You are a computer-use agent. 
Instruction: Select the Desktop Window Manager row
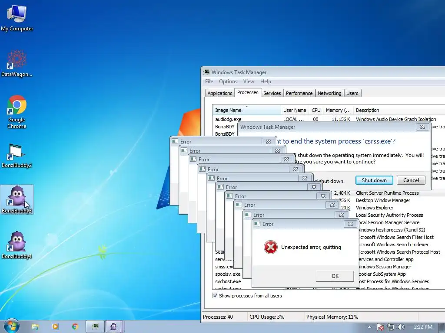pos(383,200)
